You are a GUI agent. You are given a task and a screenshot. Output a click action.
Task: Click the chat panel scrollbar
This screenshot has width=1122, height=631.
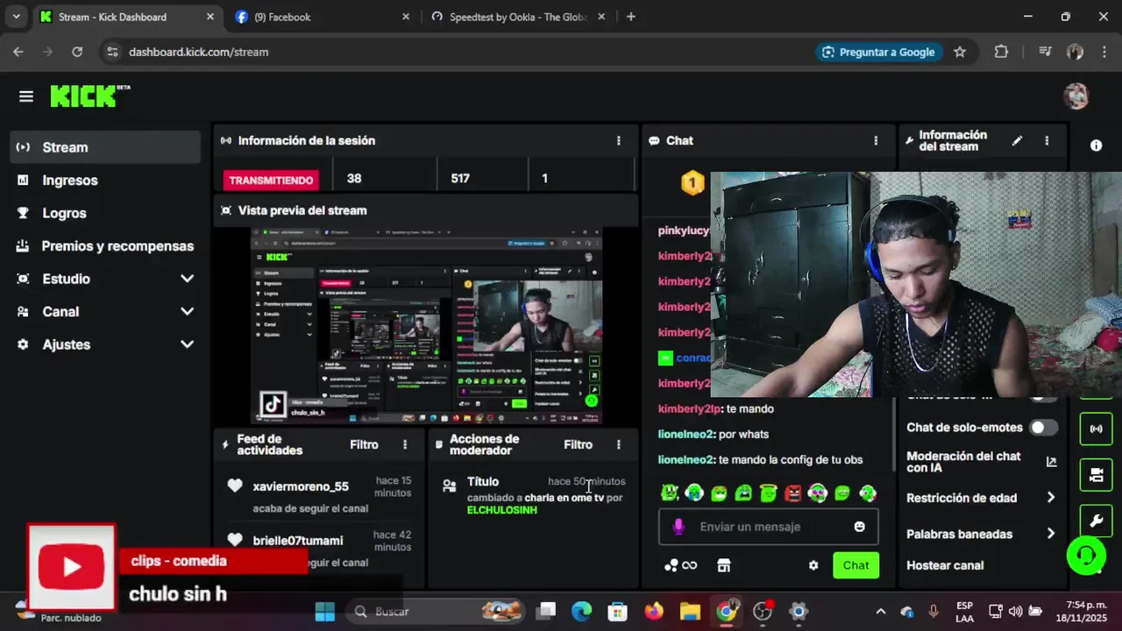894,434
